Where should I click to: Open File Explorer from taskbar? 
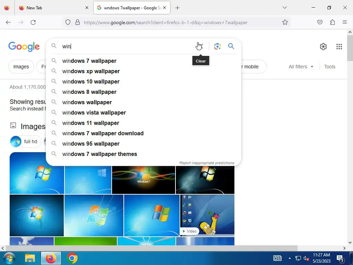click(x=30, y=258)
